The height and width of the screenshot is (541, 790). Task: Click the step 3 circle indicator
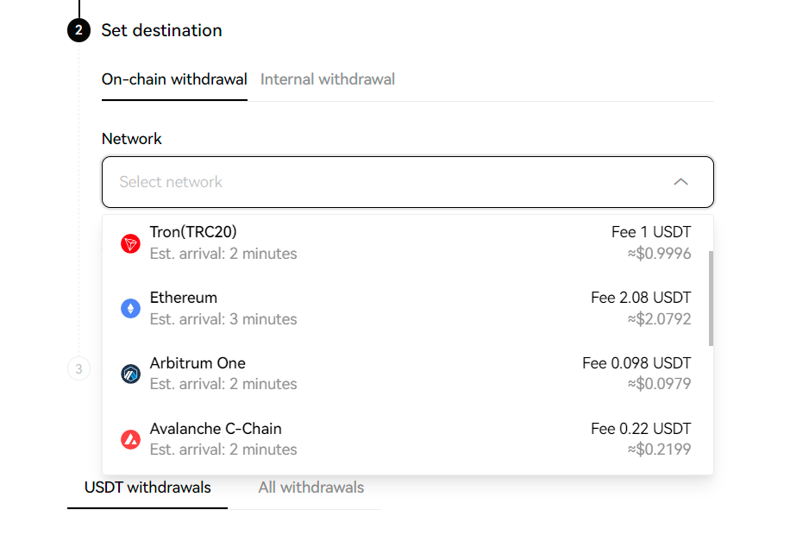pos(78,369)
